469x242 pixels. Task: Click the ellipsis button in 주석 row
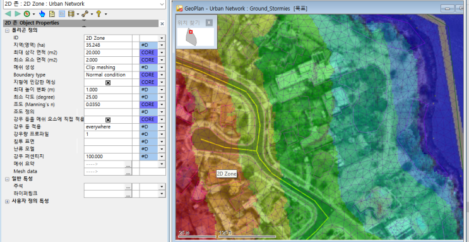128,186
